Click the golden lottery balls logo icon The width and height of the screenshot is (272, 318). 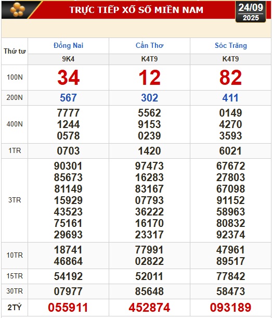point(18,9)
